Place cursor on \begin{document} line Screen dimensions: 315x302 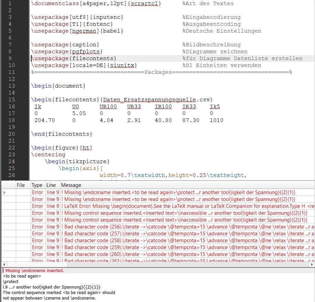tap(58, 86)
